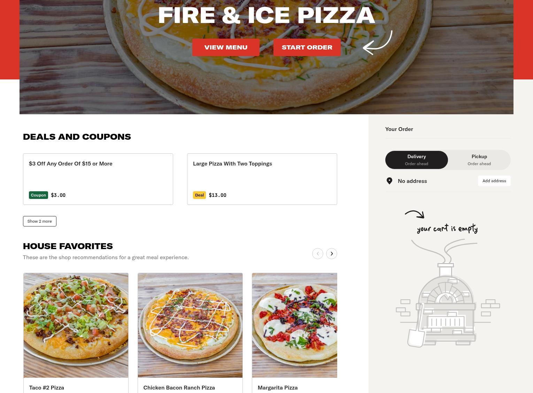Click the green Coupon badge
This screenshot has width=533, height=393.
pos(38,195)
